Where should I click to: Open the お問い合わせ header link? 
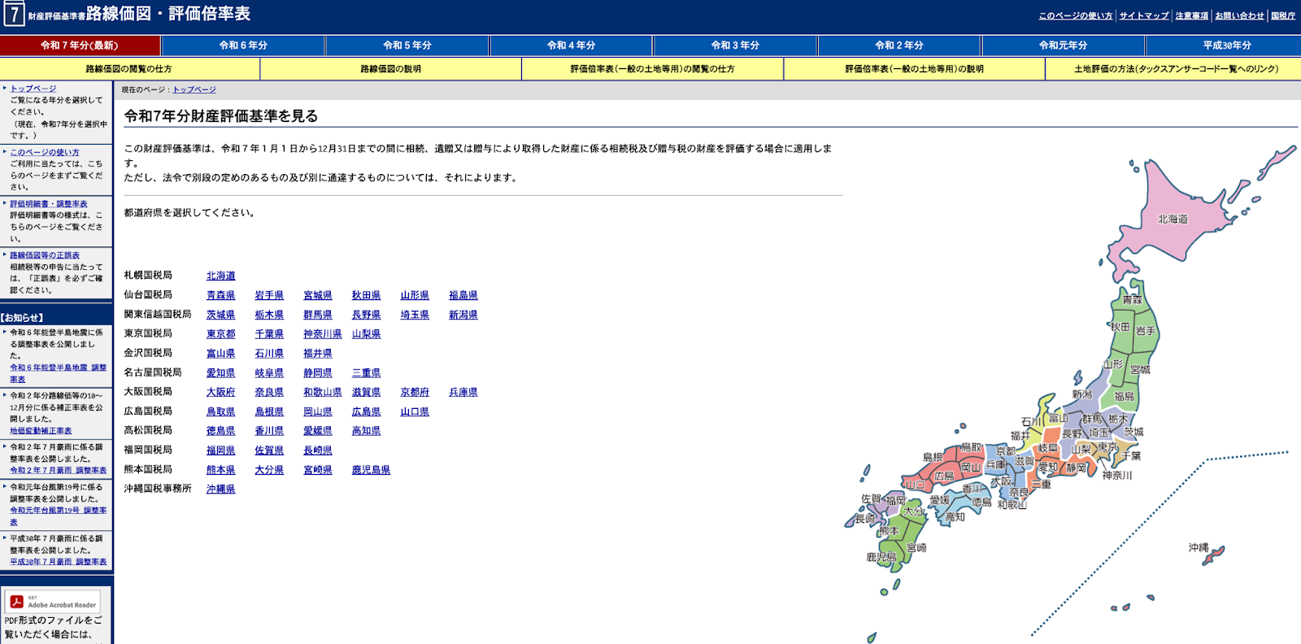click(1239, 15)
